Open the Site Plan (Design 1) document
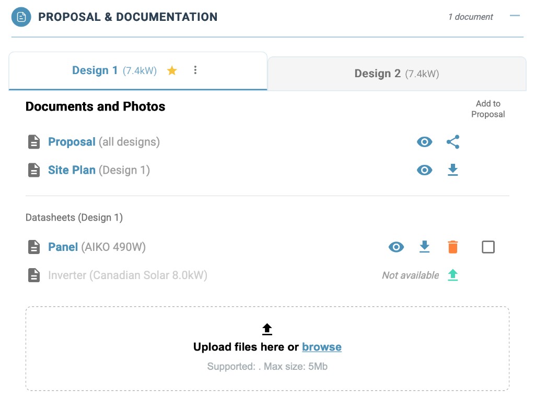The image size is (535, 398). point(99,170)
